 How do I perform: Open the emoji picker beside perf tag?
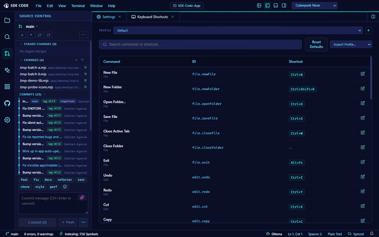coord(65,187)
